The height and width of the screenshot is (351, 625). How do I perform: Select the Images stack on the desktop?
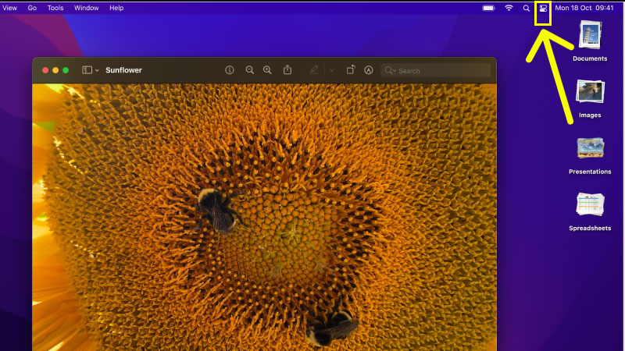(590, 99)
